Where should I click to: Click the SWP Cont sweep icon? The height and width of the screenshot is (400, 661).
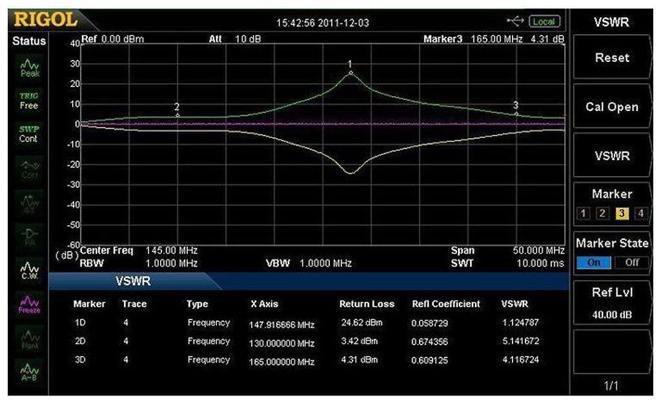point(29,134)
